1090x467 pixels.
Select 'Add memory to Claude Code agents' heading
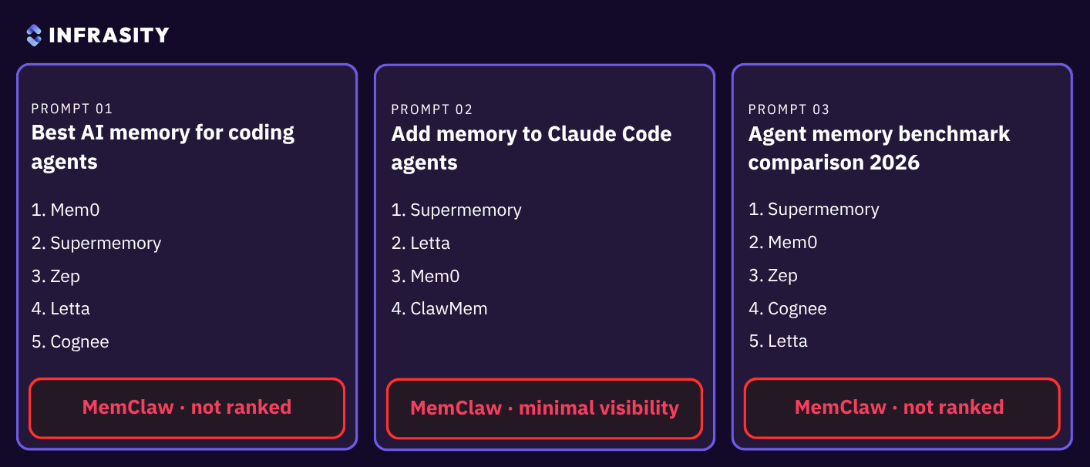[x=531, y=148]
